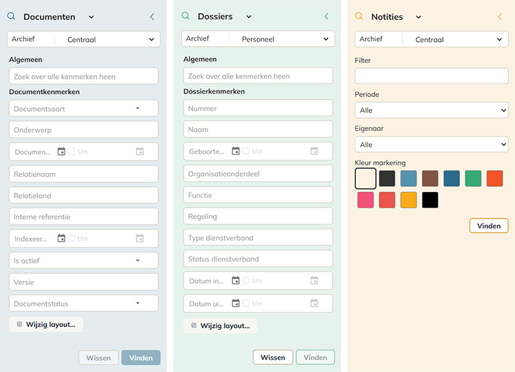Open the start-date calendar for Geboortedatum
515x372 pixels.
coord(236,151)
